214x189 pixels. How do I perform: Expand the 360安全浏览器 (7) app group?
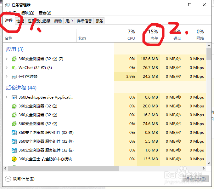pos(6,59)
